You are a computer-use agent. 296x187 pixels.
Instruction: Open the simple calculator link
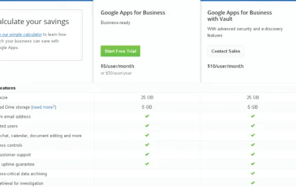tap(21, 35)
